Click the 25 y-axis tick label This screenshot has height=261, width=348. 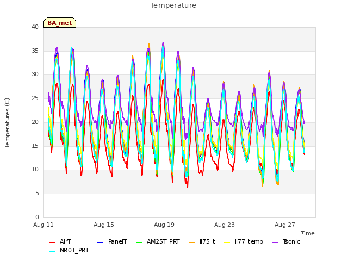click(35, 98)
